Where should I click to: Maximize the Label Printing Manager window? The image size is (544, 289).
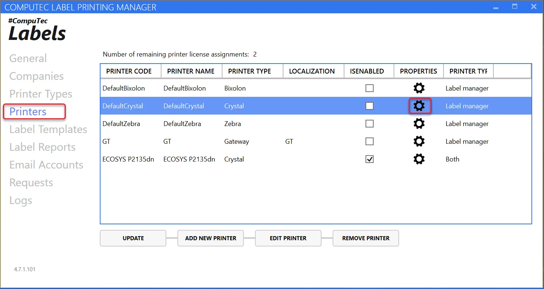[x=514, y=7]
